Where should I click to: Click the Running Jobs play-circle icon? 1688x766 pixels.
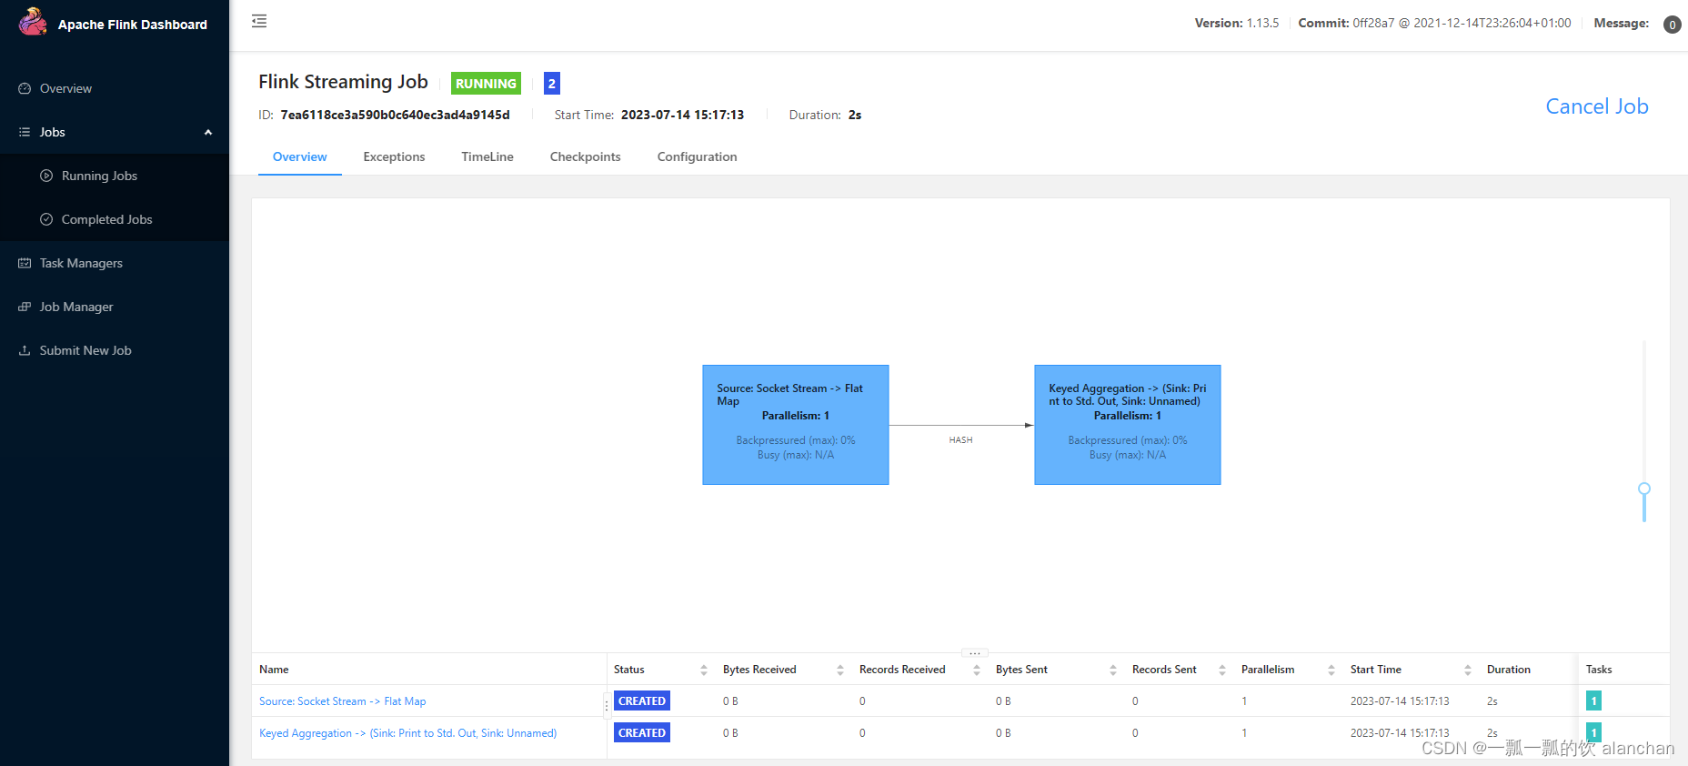coord(46,176)
